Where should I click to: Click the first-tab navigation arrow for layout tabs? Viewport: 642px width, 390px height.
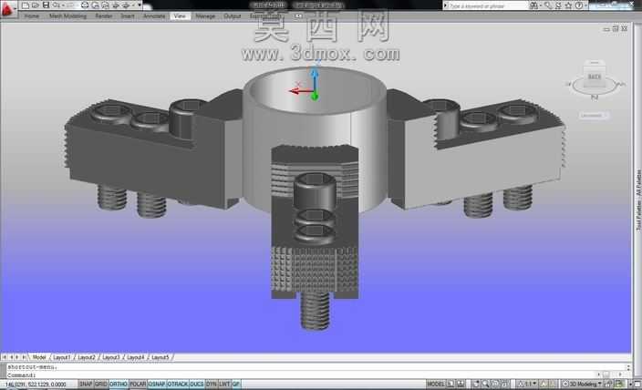coord(4,357)
